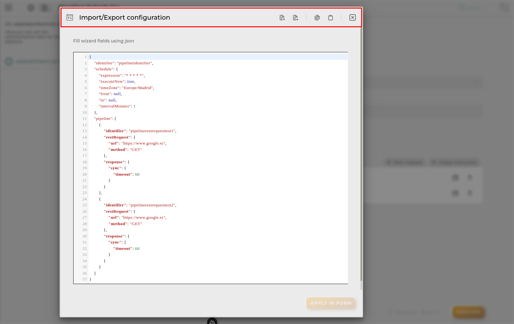Click the "to": null line
This screenshot has height=324, width=514.
pyautogui.click(x=108, y=100)
